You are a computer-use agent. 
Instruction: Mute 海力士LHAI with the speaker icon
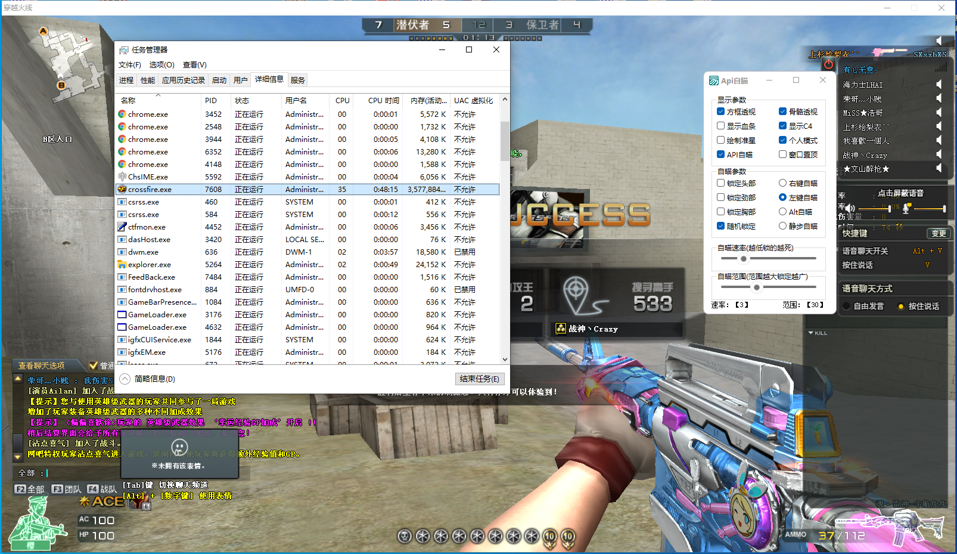[939, 84]
